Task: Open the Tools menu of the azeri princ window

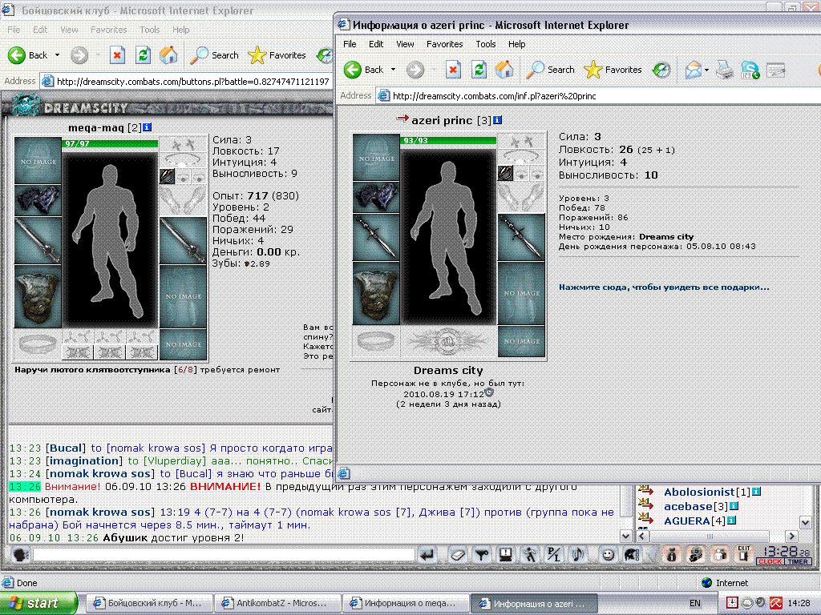Action: pyautogui.click(x=485, y=45)
